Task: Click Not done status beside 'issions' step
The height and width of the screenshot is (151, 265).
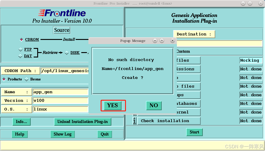Action: (x=251, y=69)
